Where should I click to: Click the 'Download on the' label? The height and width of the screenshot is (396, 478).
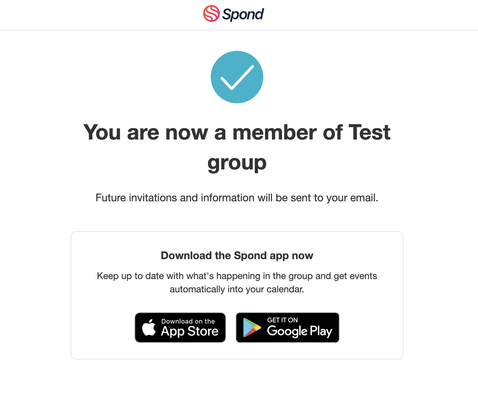188,321
